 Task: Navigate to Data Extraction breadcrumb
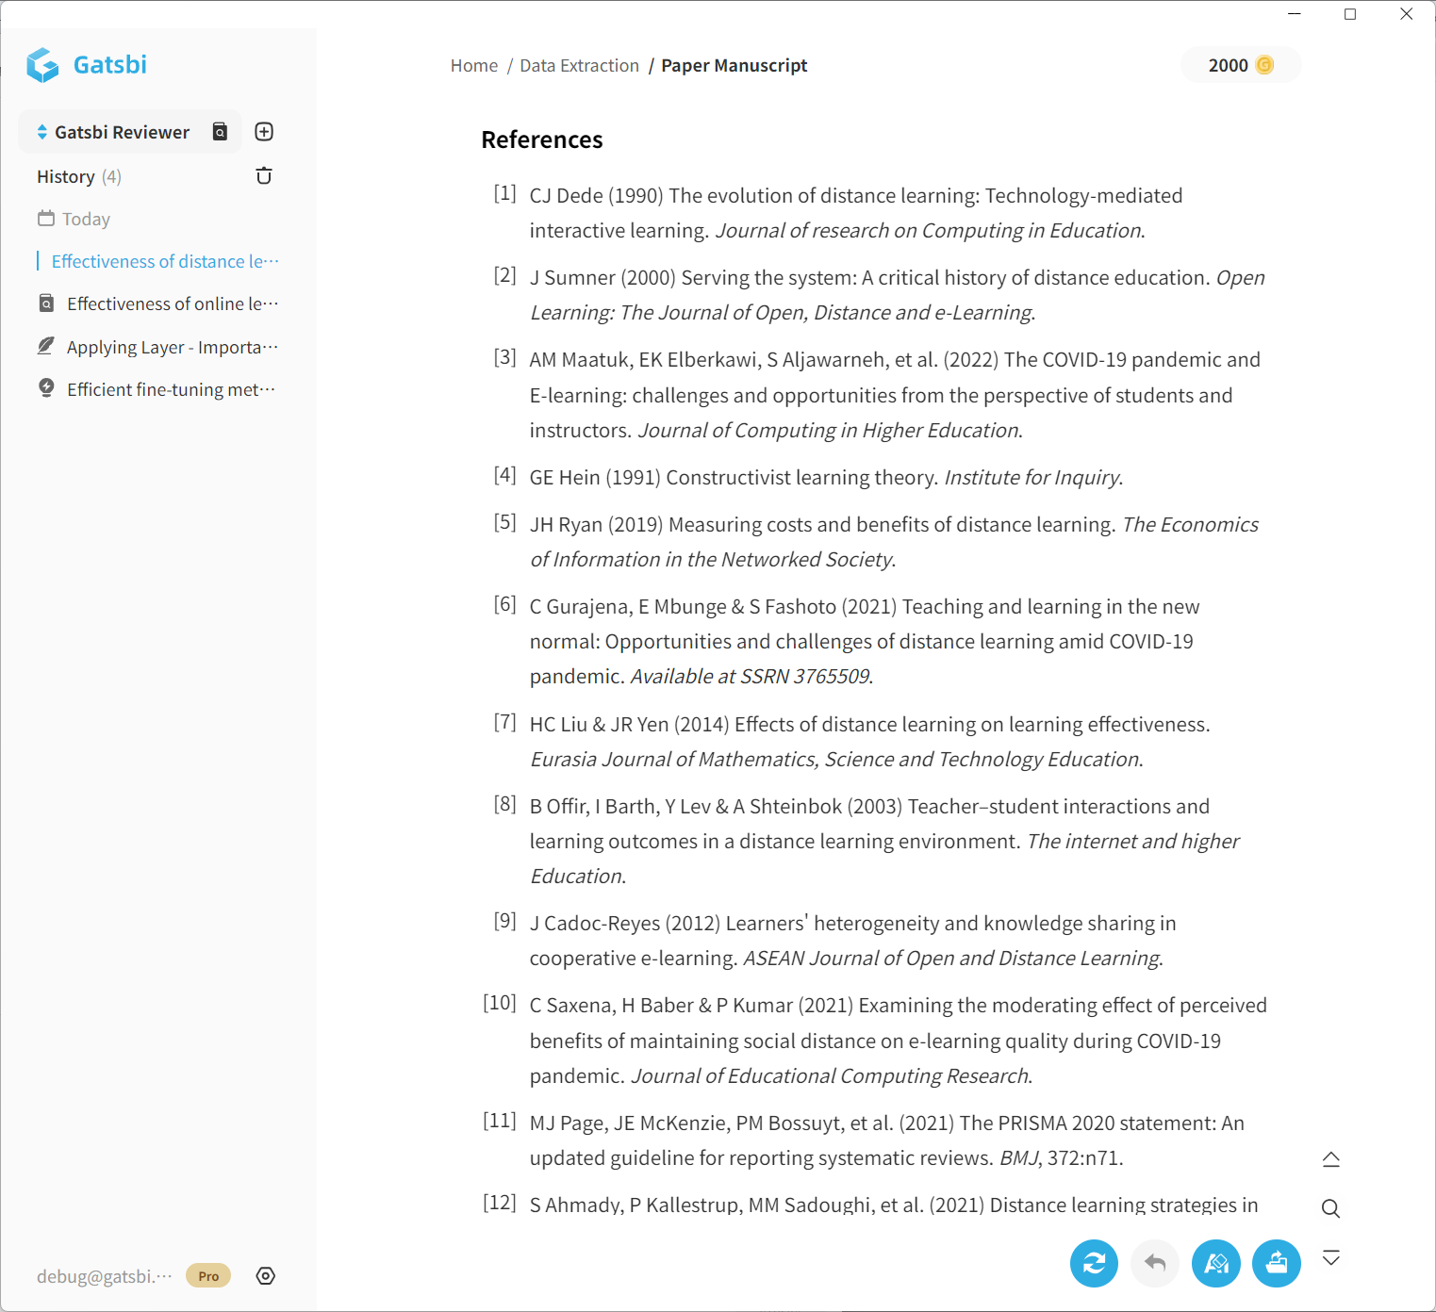click(579, 65)
